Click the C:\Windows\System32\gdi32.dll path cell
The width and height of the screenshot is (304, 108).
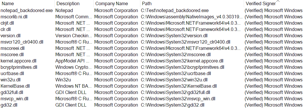(173, 105)
